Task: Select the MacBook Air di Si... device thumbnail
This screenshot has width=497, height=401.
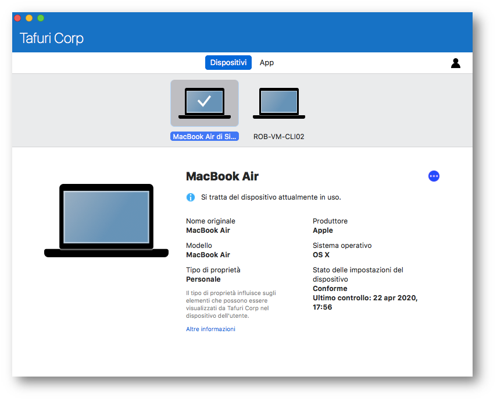Action: point(205,103)
